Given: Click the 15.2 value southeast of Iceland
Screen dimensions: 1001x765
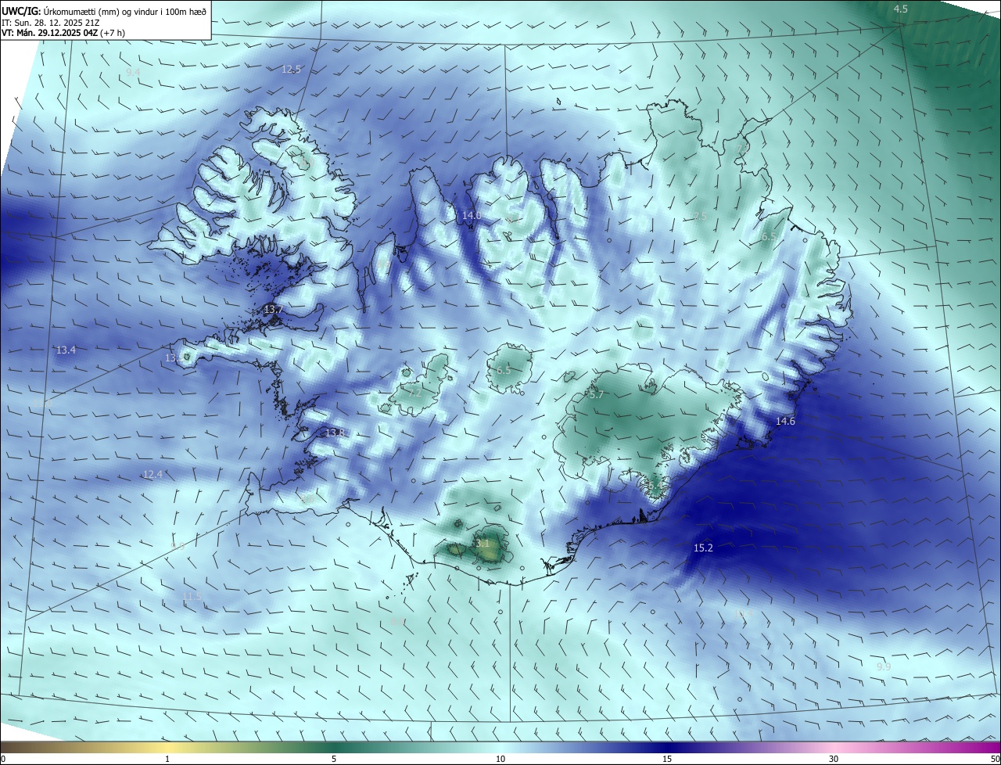Looking at the screenshot, I should (x=703, y=548).
